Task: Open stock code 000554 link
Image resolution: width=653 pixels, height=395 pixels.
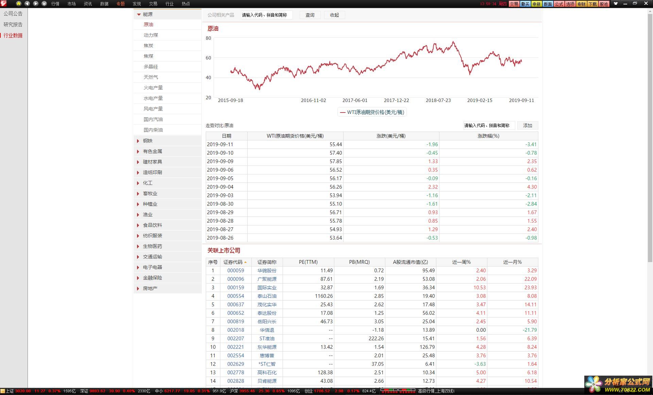Action: tap(236, 296)
